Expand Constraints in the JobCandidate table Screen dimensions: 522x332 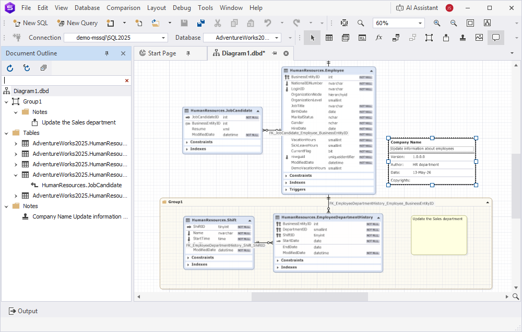[187, 142]
